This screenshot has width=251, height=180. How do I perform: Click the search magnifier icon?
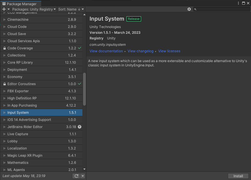(x=195, y=9)
